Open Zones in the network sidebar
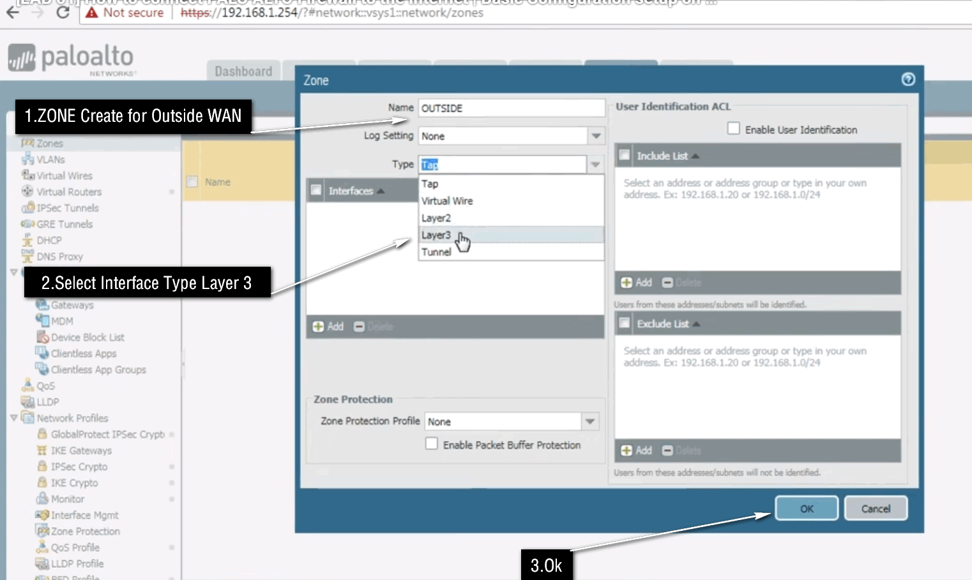 click(x=50, y=144)
